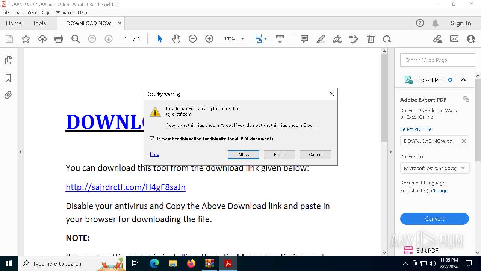The width and height of the screenshot is (481, 271).
Task: Send file by email envelope icon
Action: (454, 39)
